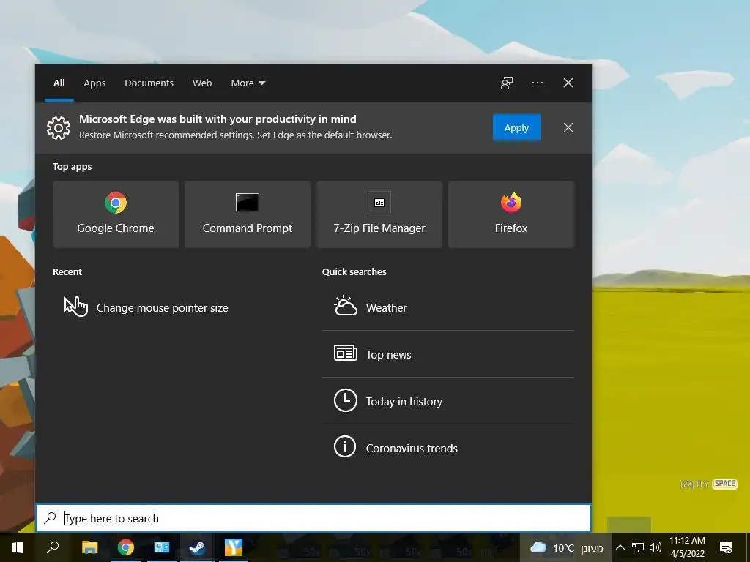Switch to the All tab
Viewport: 750px width, 562px height.
point(59,83)
